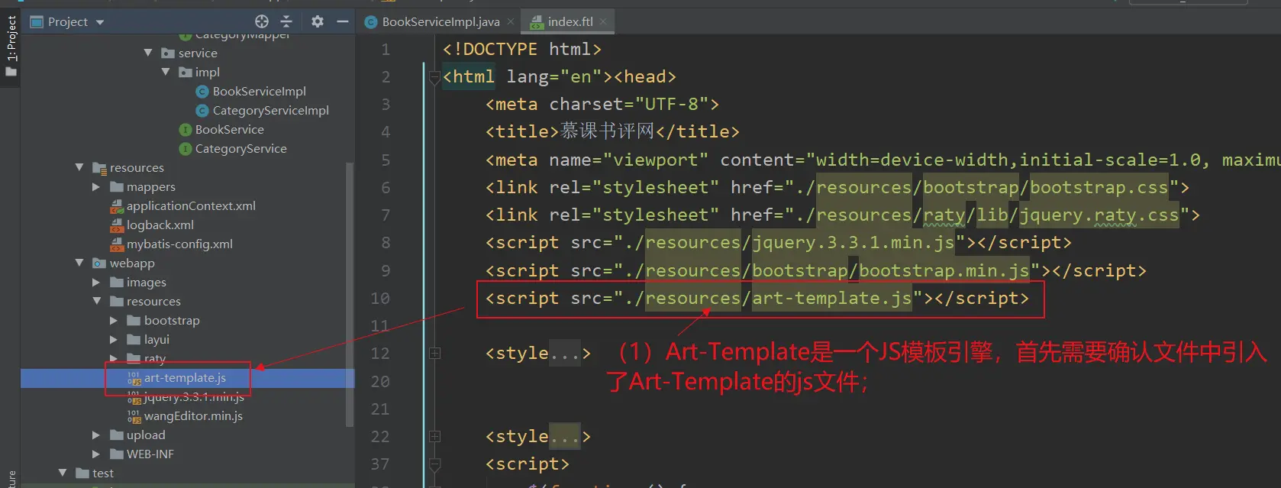1281x488 pixels.
Task: Expand the upload folder
Action: [96, 435]
